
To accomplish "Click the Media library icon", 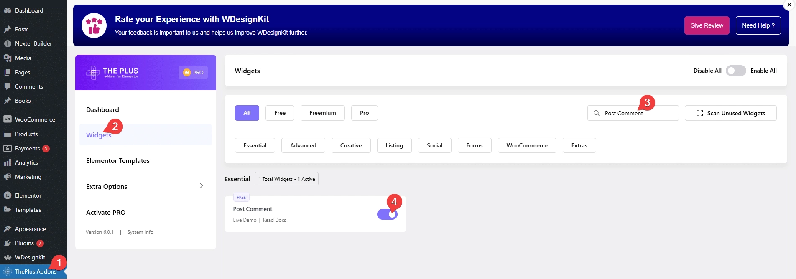I will (x=7, y=58).
